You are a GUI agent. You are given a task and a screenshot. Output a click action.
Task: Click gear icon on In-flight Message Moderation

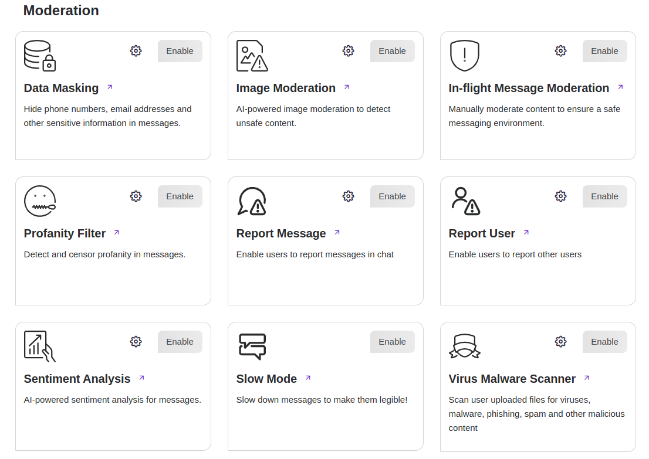(x=561, y=51)
